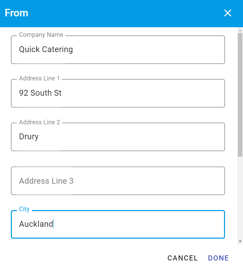Click the Company Name floating label
243x270 pixels.
coord(41,35)
